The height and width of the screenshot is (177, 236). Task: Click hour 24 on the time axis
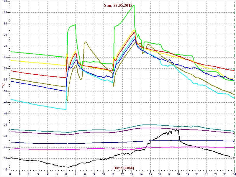(x=234, y=174)
